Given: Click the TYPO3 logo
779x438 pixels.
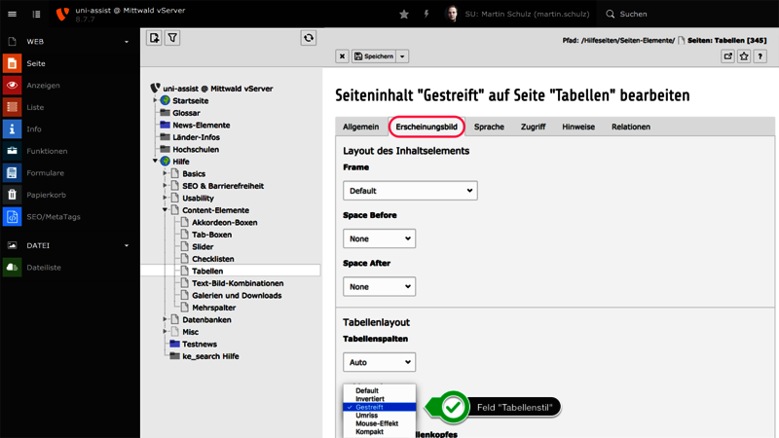Looking at the screenshot, I should [62, 14].
